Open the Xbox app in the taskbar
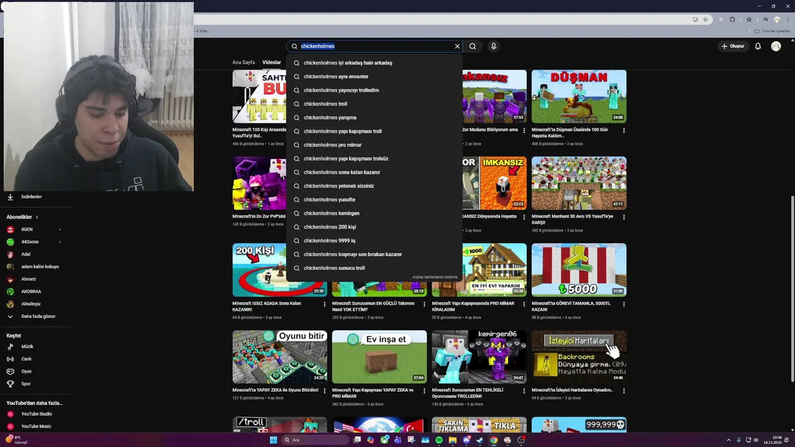Screen dimensions: 795x447 coord(384,440)
